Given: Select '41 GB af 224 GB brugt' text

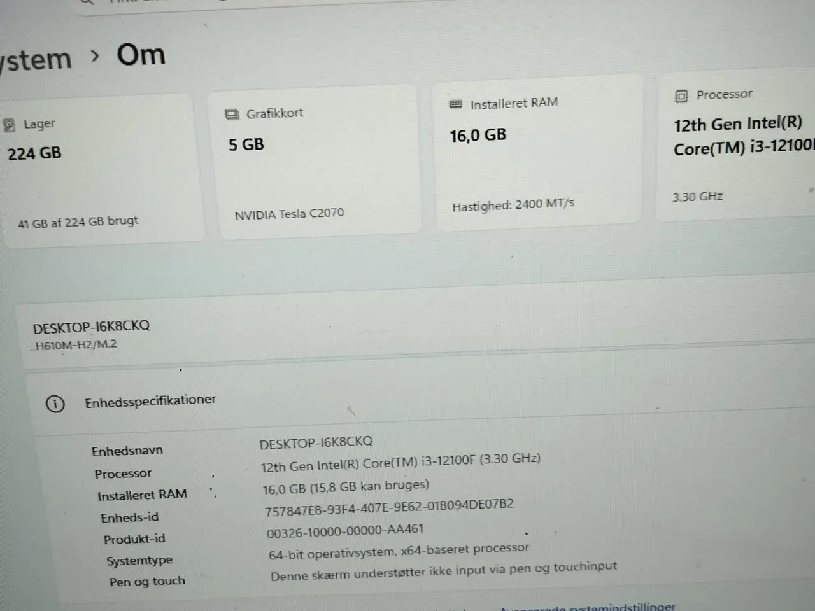Looking at the screenshot, I should tap(78, 222).
